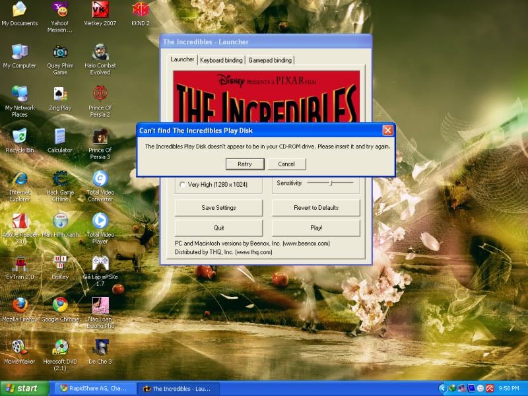Open the My Documents desktop icon
This screenshot has width=528, height=396.
click(x=20, y=13)
